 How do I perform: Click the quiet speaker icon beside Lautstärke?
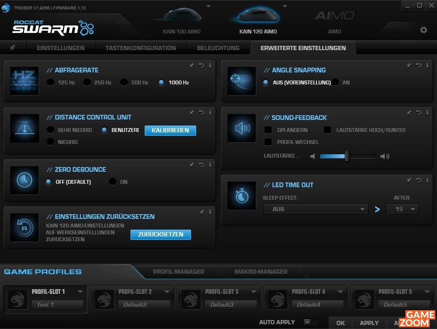[313, 156]
